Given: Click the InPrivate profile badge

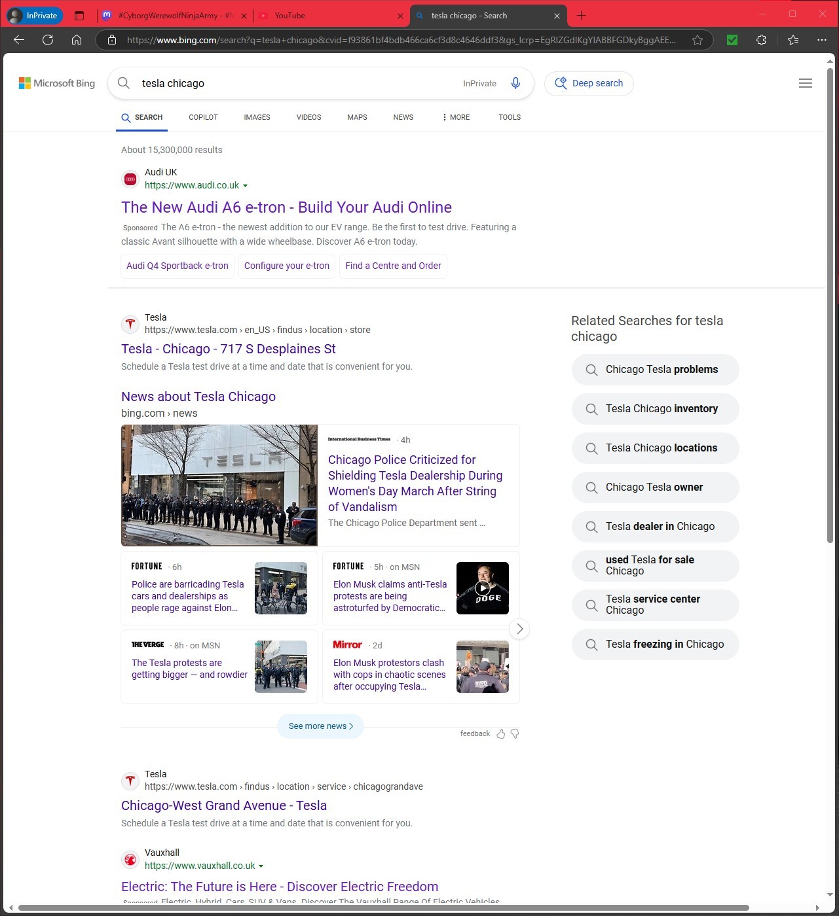Looking at the screenshot, I should [x=34, y=15].
